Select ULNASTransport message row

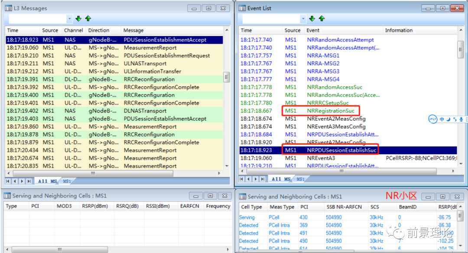(x=114, y=64)
